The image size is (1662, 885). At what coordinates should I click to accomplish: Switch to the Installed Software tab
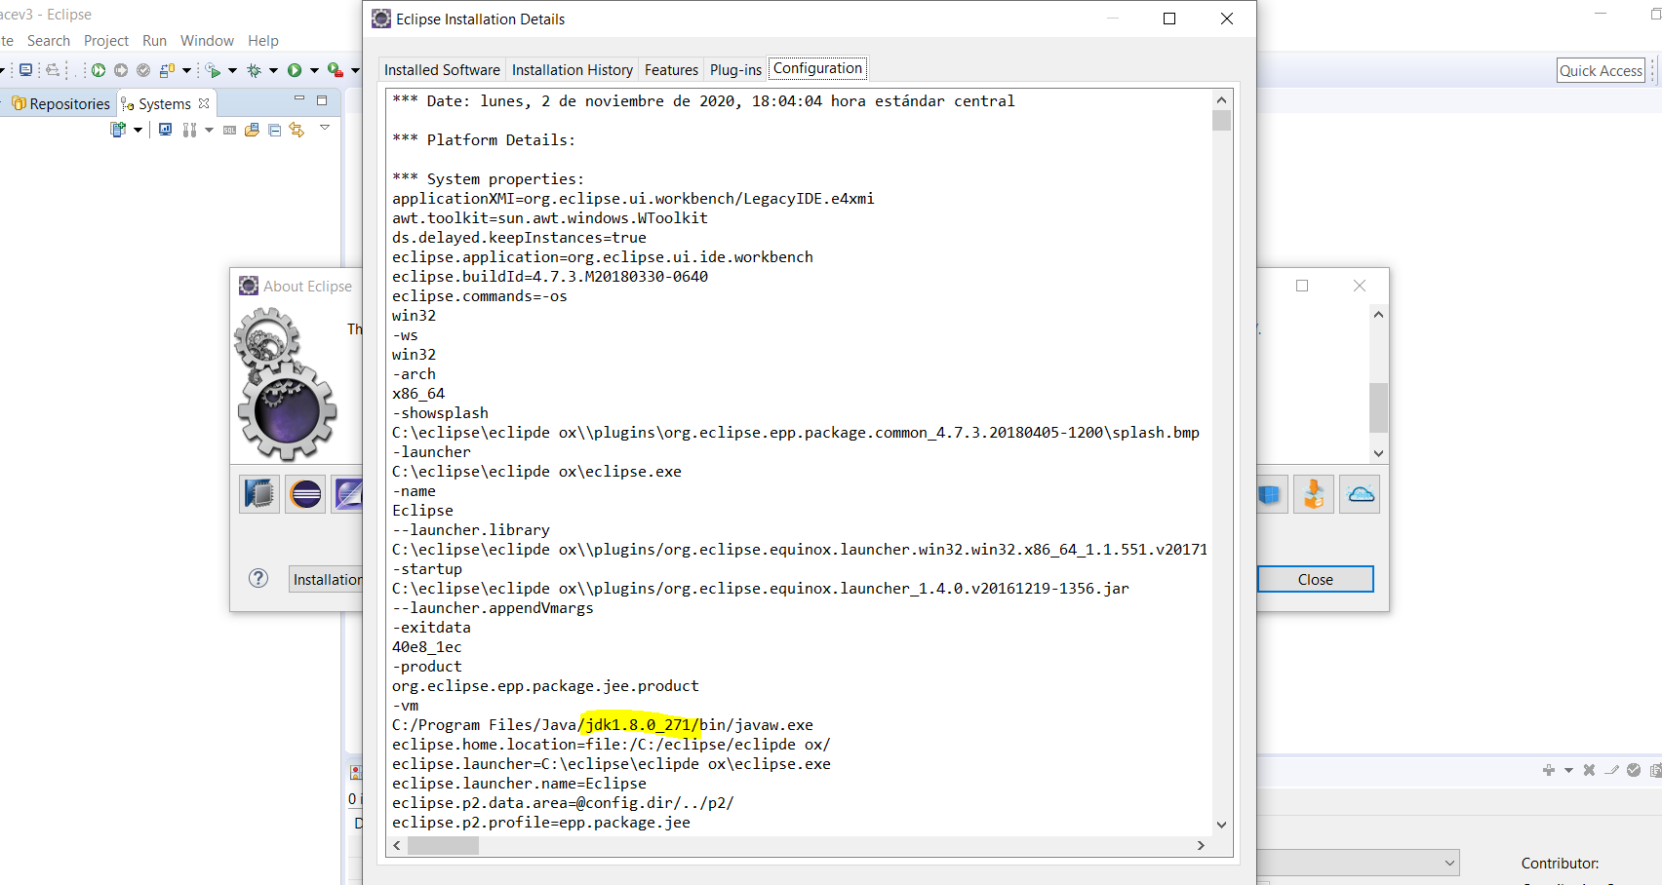click(442, 70)
